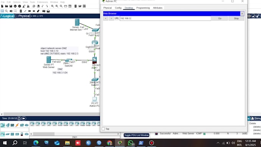Open the Attributes tab in Admin PC
This screenshot has width=261, height=147.
(x=158, y=8)
